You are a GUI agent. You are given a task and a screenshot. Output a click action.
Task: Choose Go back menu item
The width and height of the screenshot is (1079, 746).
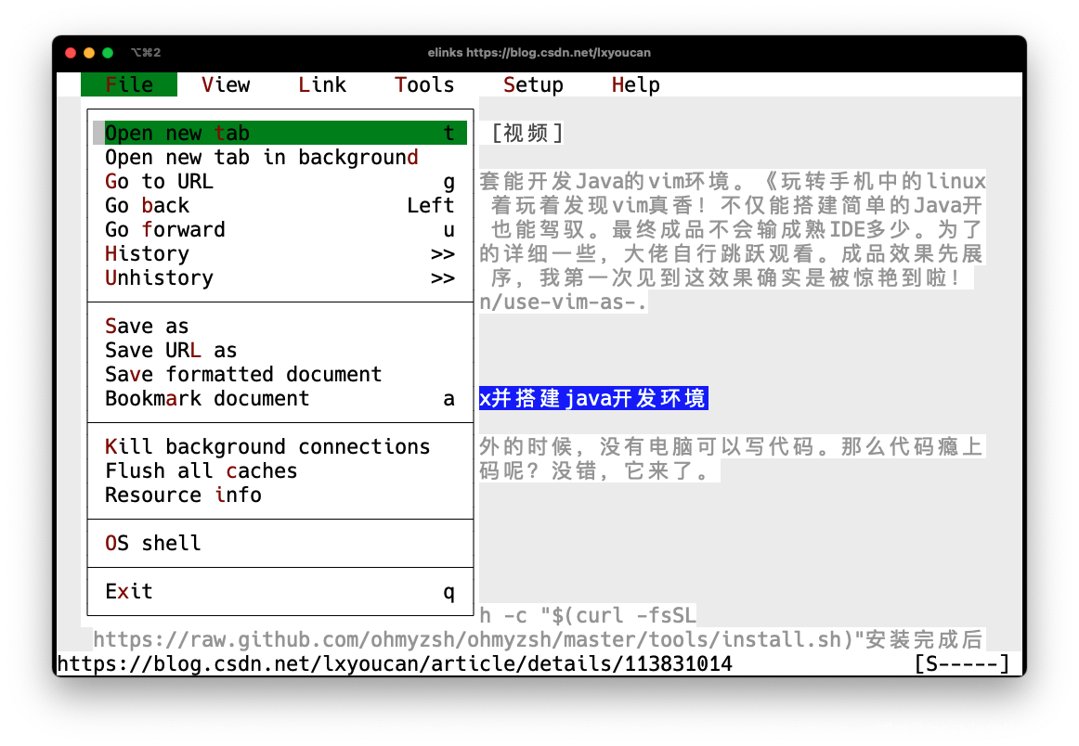[280, 206]
